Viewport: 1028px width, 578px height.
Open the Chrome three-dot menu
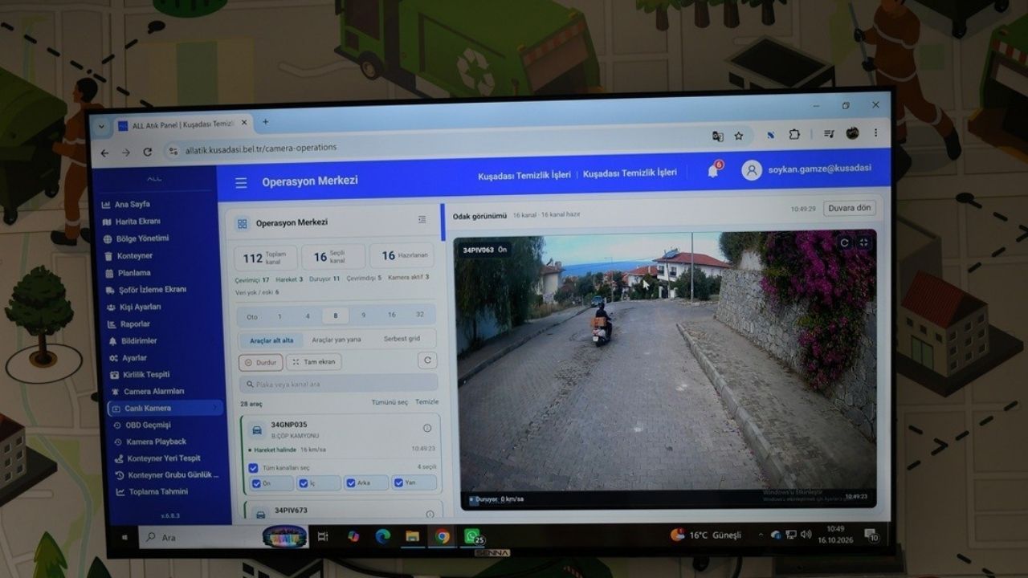[x=875, y=132]
